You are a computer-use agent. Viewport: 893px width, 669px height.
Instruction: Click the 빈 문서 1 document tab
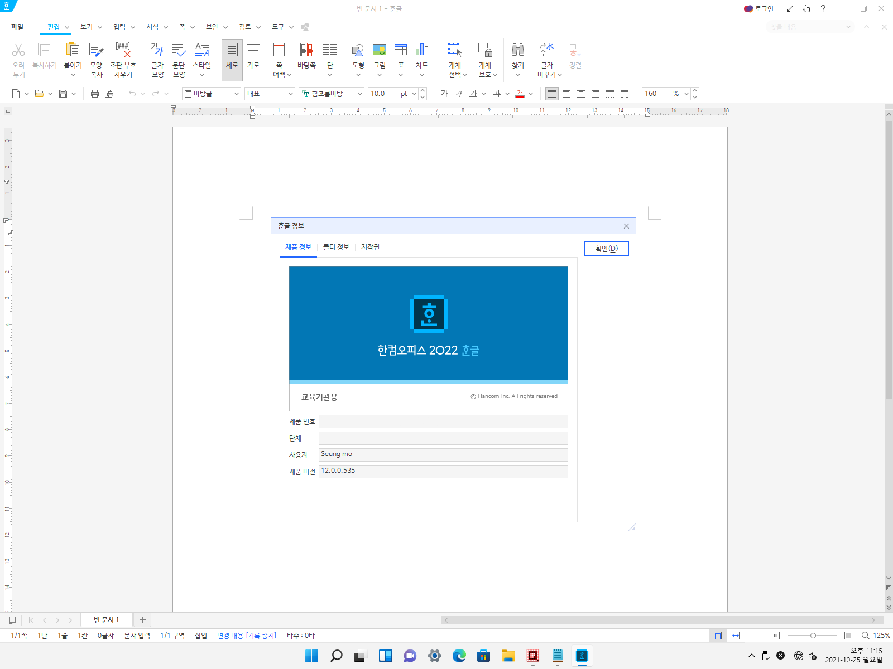click(x=107, y=620)
